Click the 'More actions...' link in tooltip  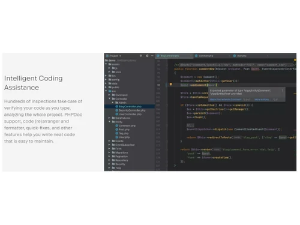point(263,100)
